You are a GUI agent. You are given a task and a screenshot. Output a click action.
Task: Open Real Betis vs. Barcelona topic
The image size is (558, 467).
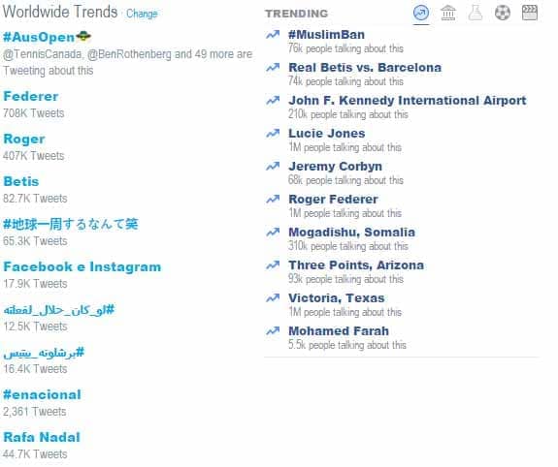tap(365, 67)
